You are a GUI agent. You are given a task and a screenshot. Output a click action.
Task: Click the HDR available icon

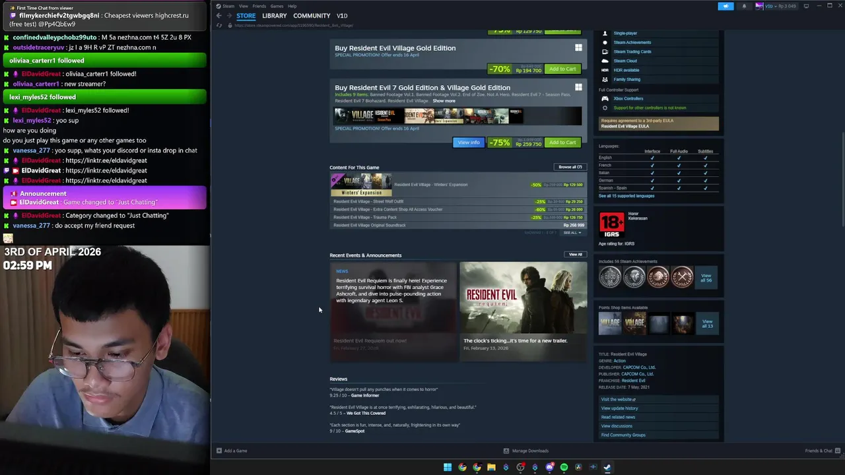[x=605, y=70]
